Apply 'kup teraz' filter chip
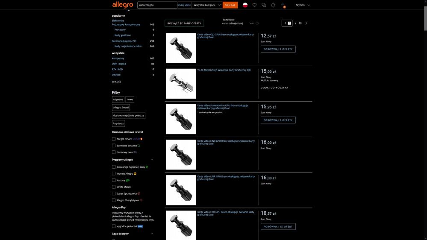Image resolution: width=427 pixels, height=240 pixels. click(118, 123)
